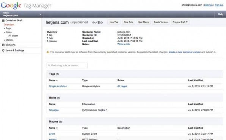
Task: Open Users & Settings section
Action: [x=15, y=50]
